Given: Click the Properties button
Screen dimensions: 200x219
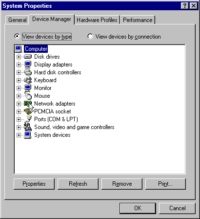Looking at the screenshot, I should coord(34,184).
